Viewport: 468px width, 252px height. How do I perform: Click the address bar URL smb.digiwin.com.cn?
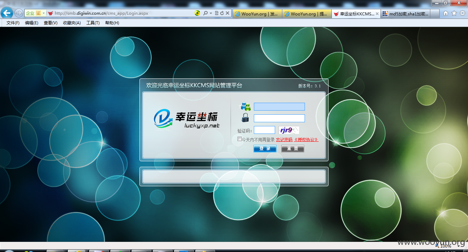(101, 13)
